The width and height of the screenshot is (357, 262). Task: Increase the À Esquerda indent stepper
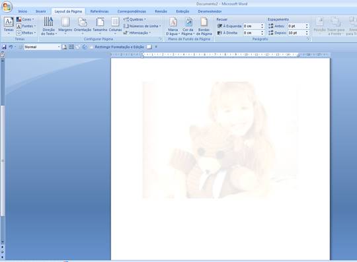click(262, 25)
